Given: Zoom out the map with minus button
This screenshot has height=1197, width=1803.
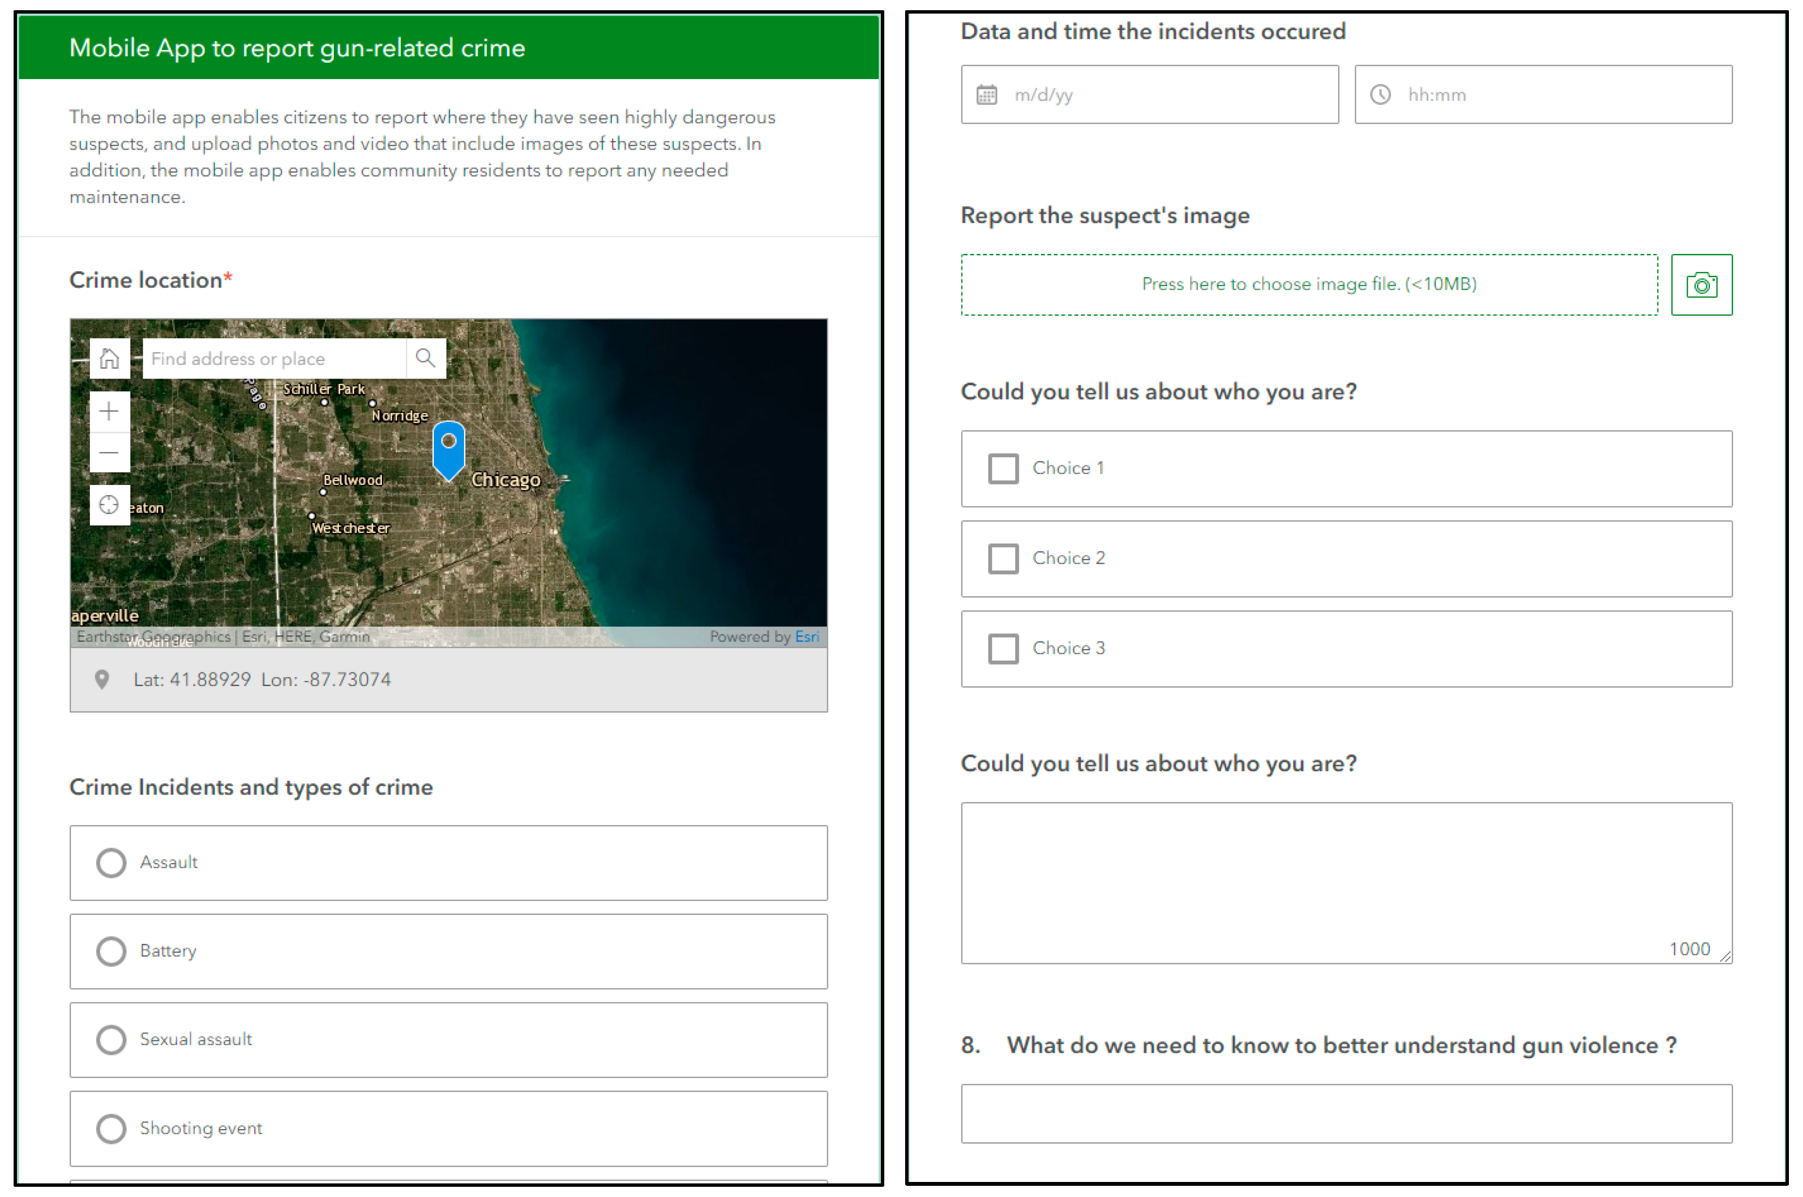Looking at the screenshot, I should tap(109, 453).
